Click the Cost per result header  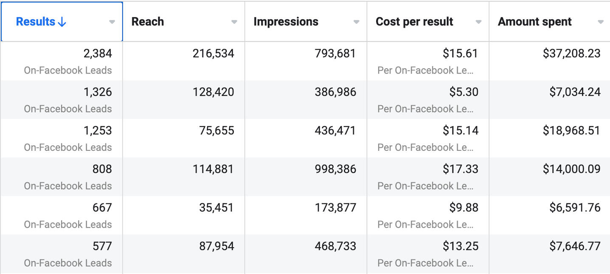click(x=414, y=22)
